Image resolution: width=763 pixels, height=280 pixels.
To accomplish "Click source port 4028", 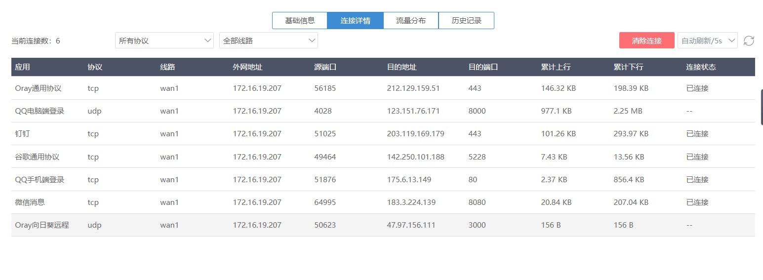I will [x=323, y=111].
